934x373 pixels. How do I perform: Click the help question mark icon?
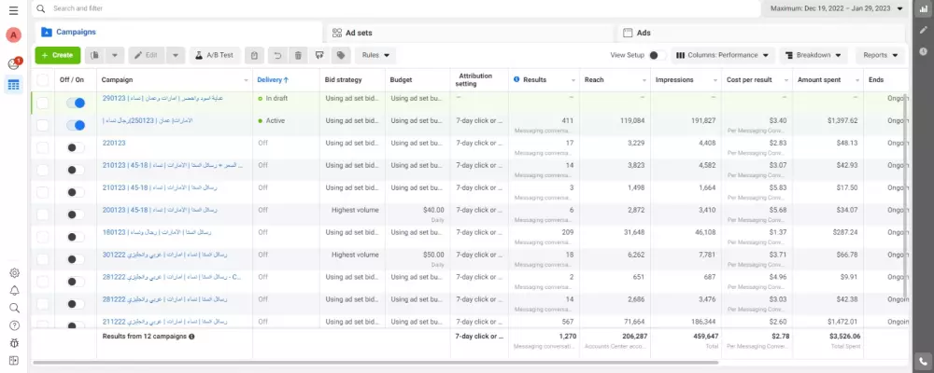[x=14, y=325]
